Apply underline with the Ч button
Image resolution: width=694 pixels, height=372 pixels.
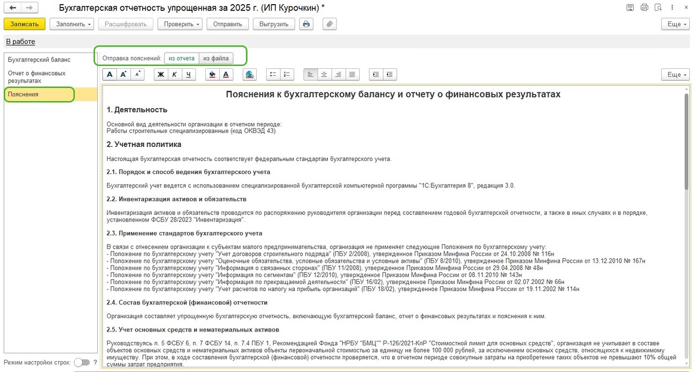pyautogui.click(x=189, y=75)
